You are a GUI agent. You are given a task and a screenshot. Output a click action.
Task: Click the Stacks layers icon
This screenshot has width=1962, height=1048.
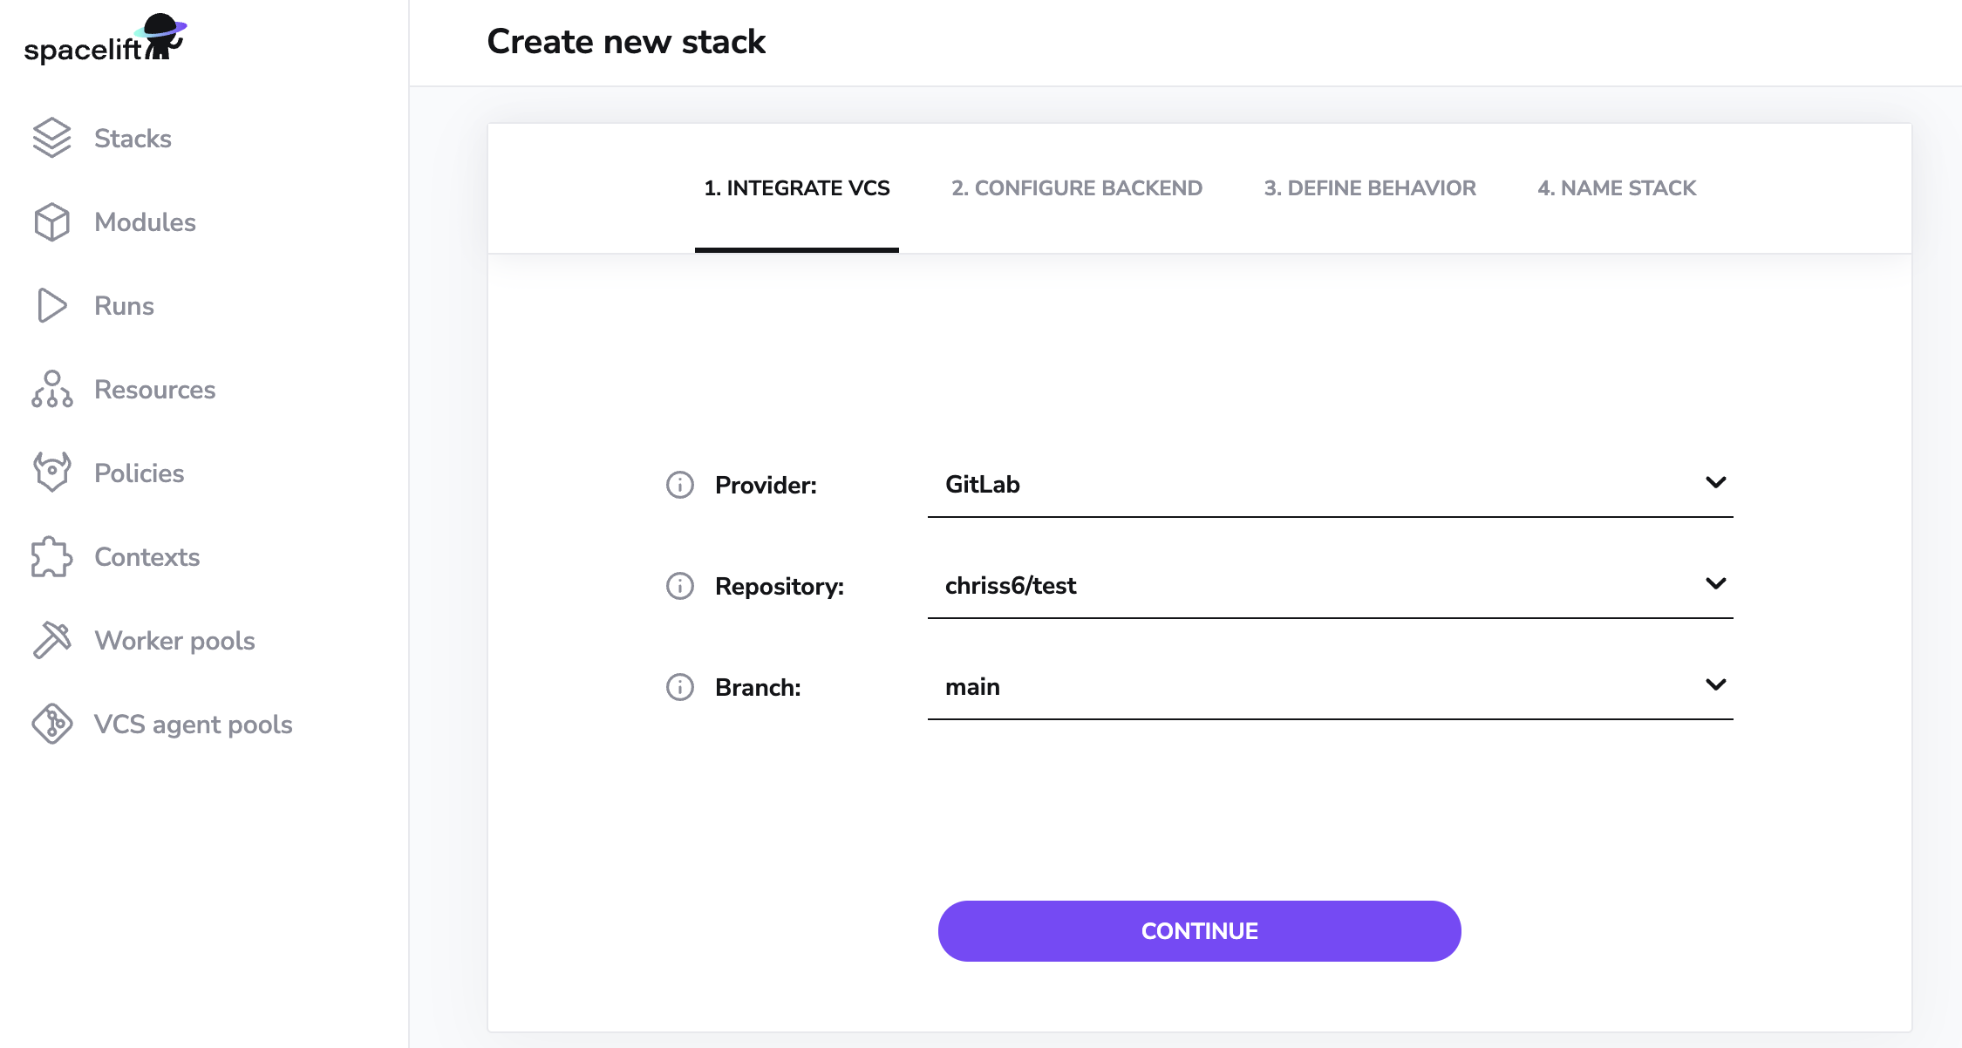point(51,138)
